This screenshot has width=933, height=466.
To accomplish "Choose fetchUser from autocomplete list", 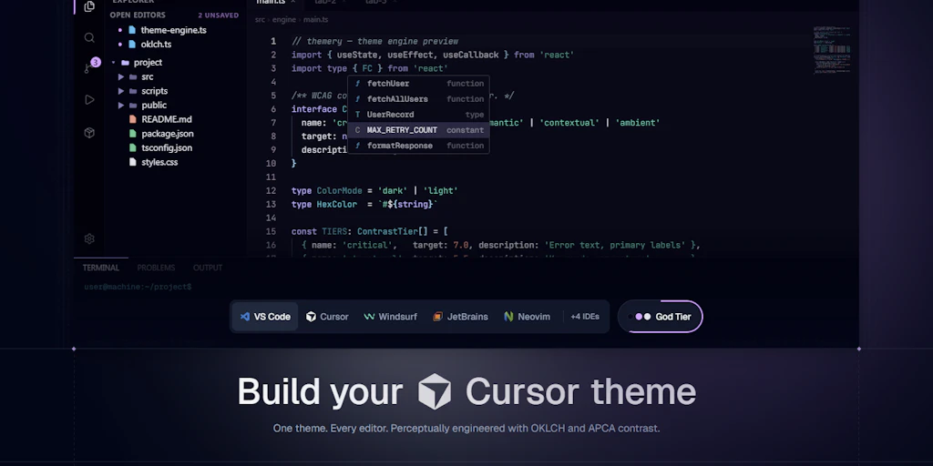I will [x=418, y=84].
